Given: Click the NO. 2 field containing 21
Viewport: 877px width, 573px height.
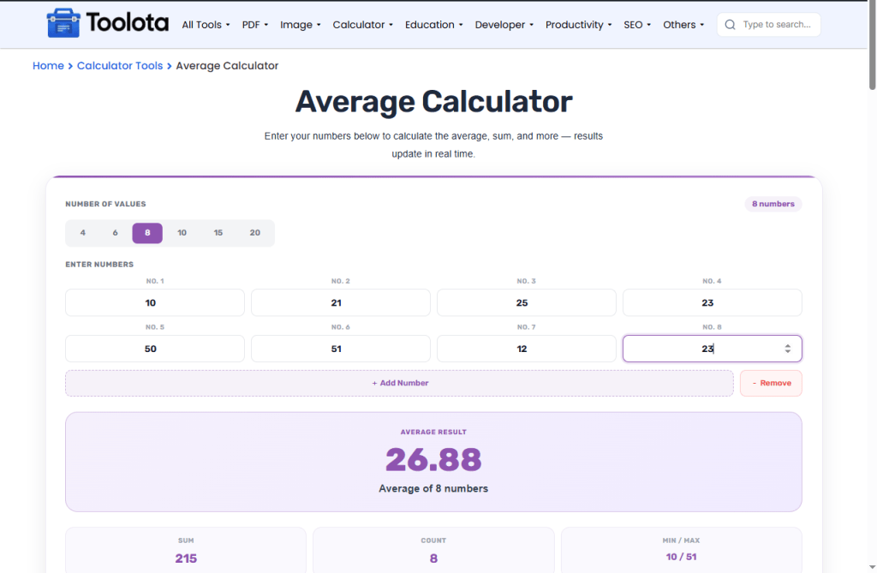Looking at the screenshot, I should point(341,302).
